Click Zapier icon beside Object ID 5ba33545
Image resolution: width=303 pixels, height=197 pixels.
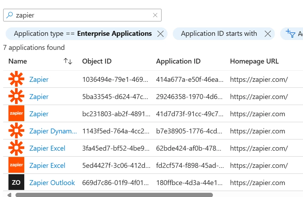tap(17, 96)
